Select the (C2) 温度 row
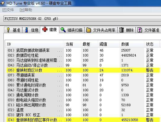 [83, 110]
